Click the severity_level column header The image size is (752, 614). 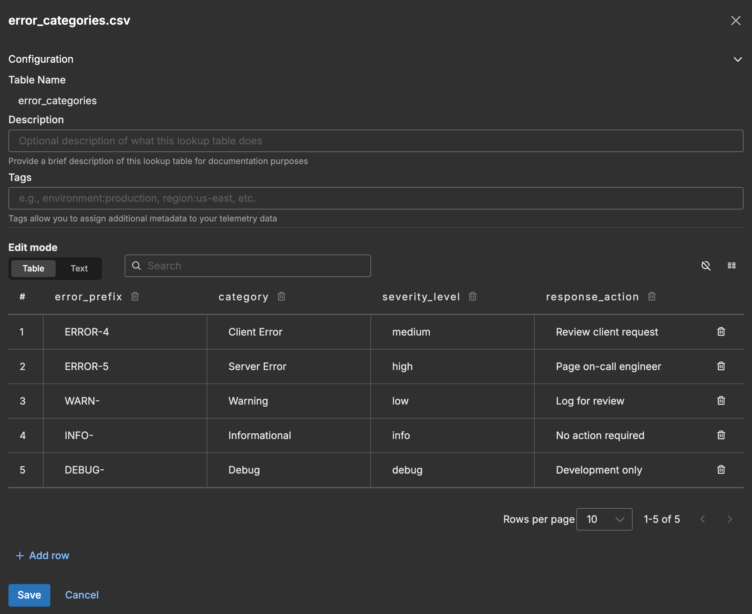(x=421, y=296)
